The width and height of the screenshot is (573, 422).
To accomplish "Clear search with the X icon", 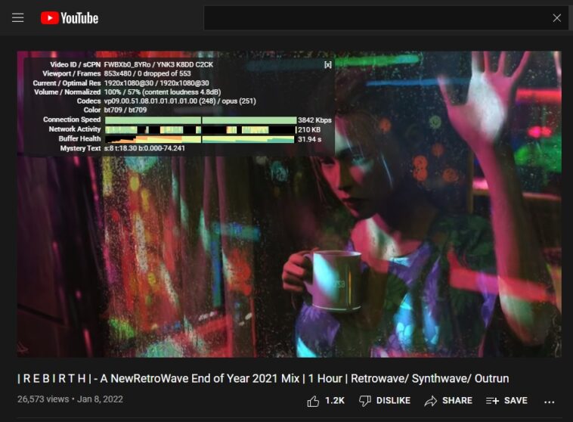I will pos(556,18).
